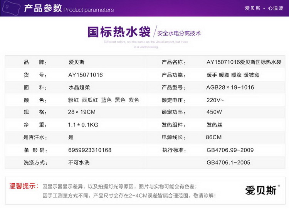289x213 pixels.
Task: Click the 洗涤方式 label cell
Action: [x=35, y=162]
